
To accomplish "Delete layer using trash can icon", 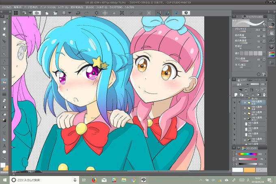I will click(x=264, y=95).
